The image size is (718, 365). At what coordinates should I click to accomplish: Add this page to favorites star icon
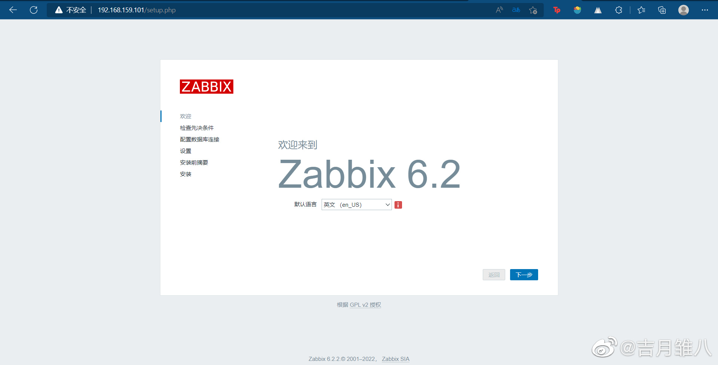(x=533, y=10)
